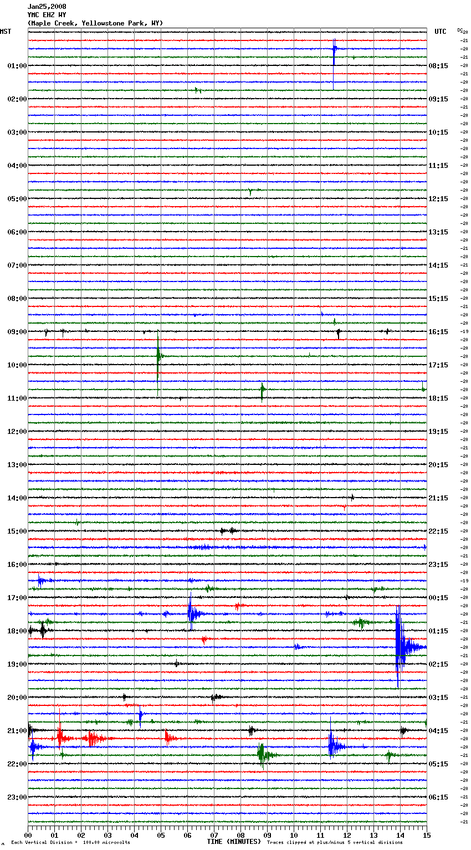Click the 02:15 UTC time label
The width and height of the screenshot is (471, 850).
click(x=438, y=664)
